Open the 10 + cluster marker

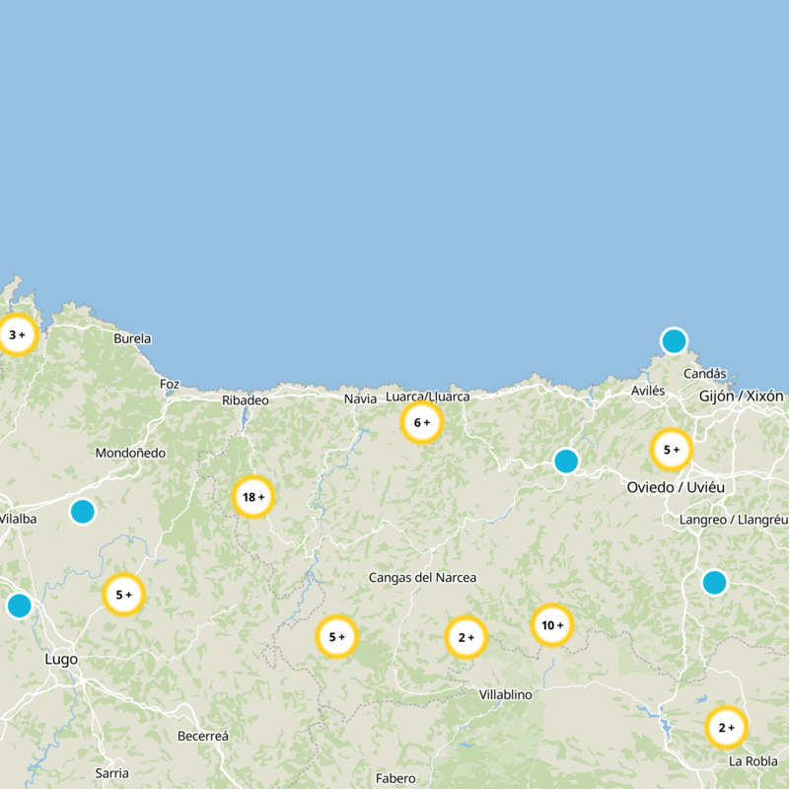(x=552, y=625)
